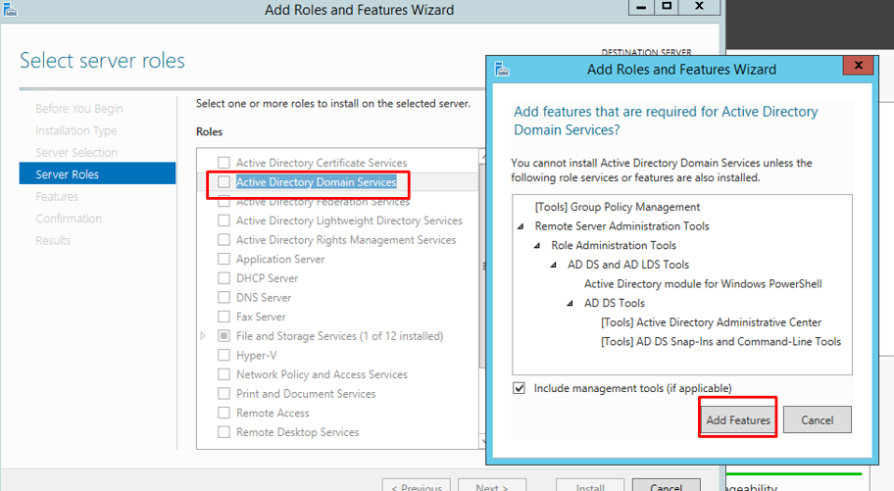Go to Before You Begin step

click(x=79, y=109)
